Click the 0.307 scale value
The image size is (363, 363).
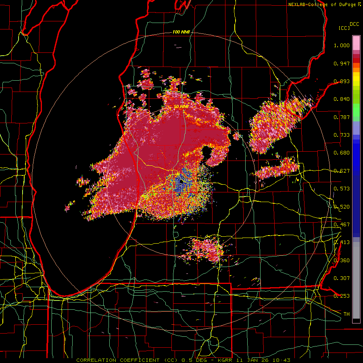coord(342,278)
